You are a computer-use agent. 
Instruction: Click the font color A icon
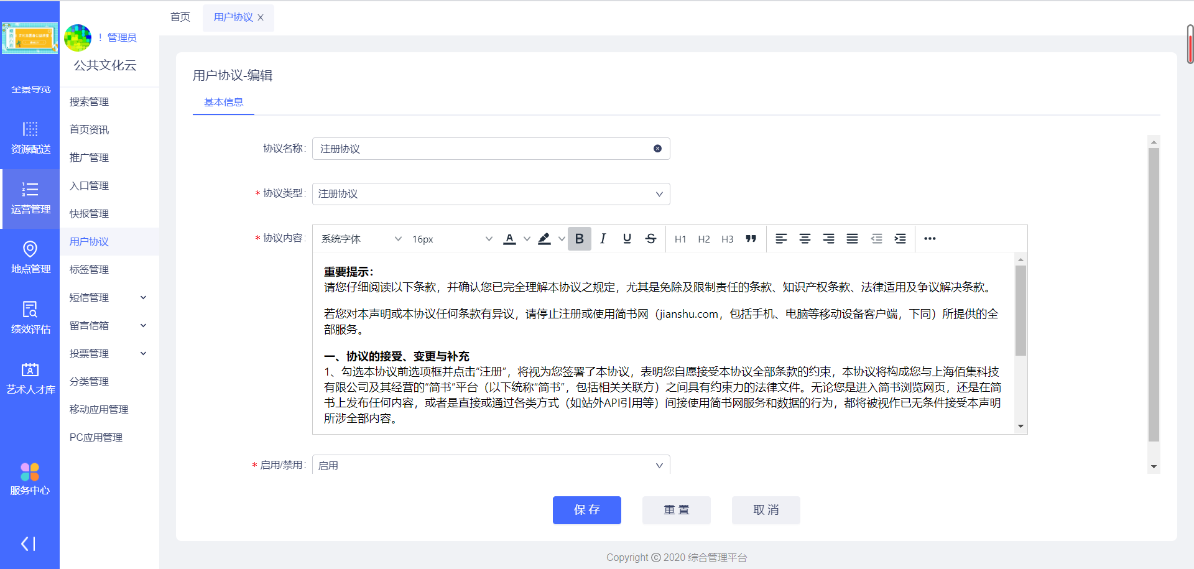point(509,239)
